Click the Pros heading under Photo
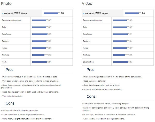 tap(10, 70)
